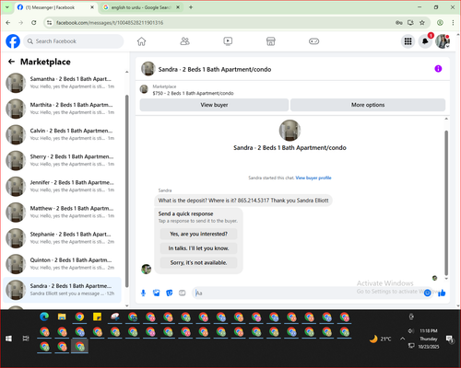Open the tab search dropdown arrow

click(x=7, y=7)
